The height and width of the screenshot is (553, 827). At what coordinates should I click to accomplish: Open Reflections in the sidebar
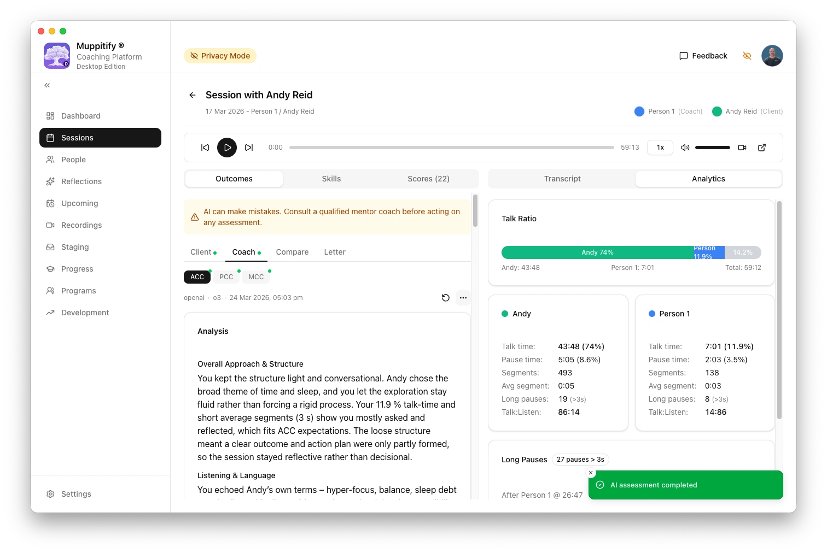point(81,181)
